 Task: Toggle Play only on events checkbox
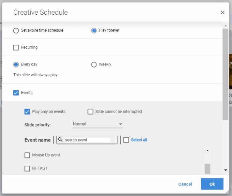[27, 112]
